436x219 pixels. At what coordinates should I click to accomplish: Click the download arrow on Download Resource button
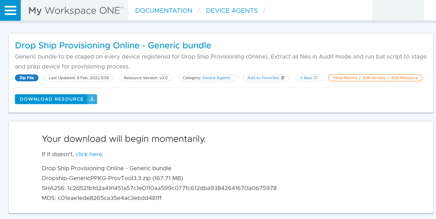point(92,99)
